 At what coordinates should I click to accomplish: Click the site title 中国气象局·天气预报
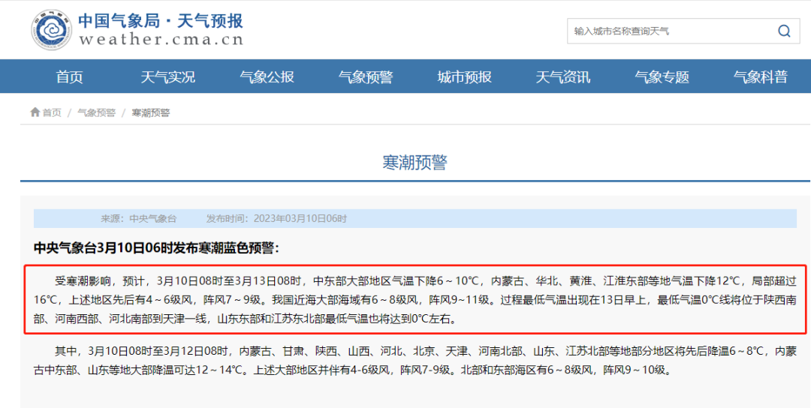coord(161,21)
